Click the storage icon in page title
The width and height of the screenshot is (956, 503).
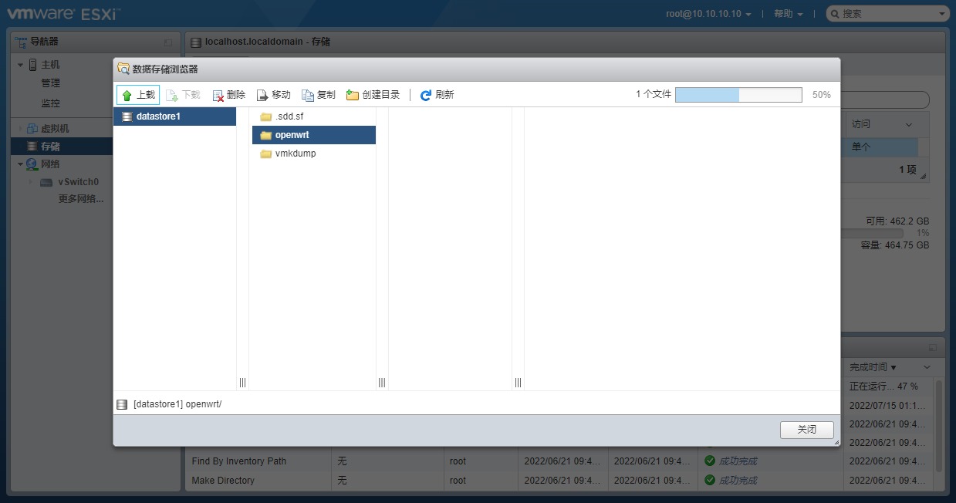tap(195, 42)
